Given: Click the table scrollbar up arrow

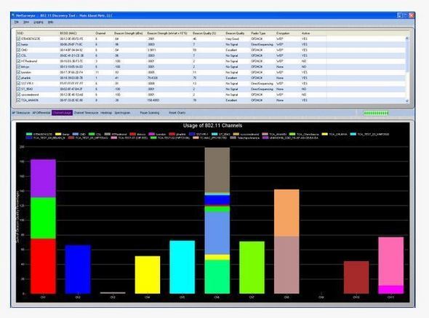Looking at the screenshot, I should pos(407,39).
